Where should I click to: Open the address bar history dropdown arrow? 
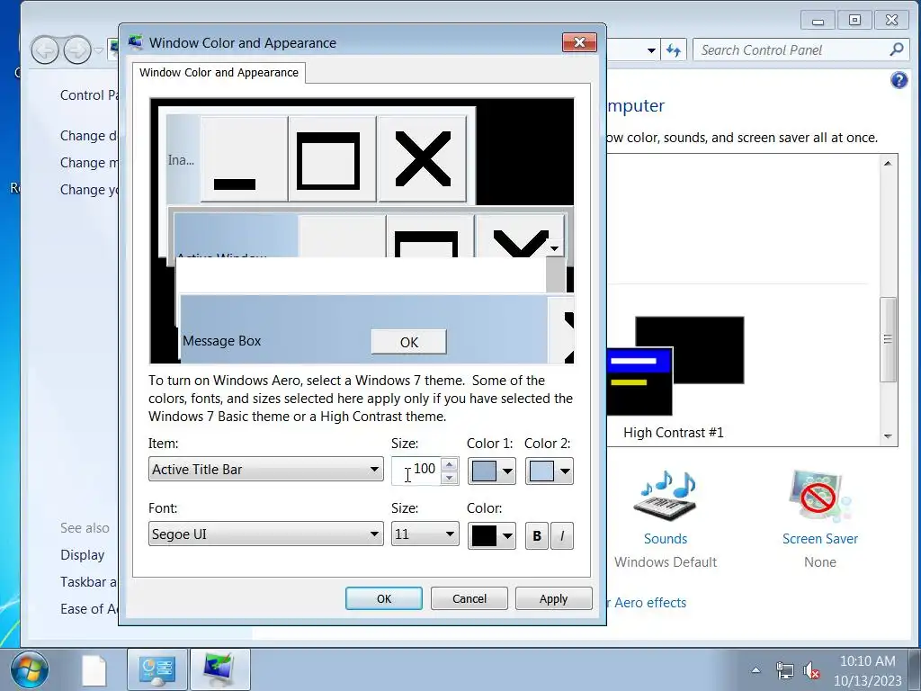[x=651, y=50]
